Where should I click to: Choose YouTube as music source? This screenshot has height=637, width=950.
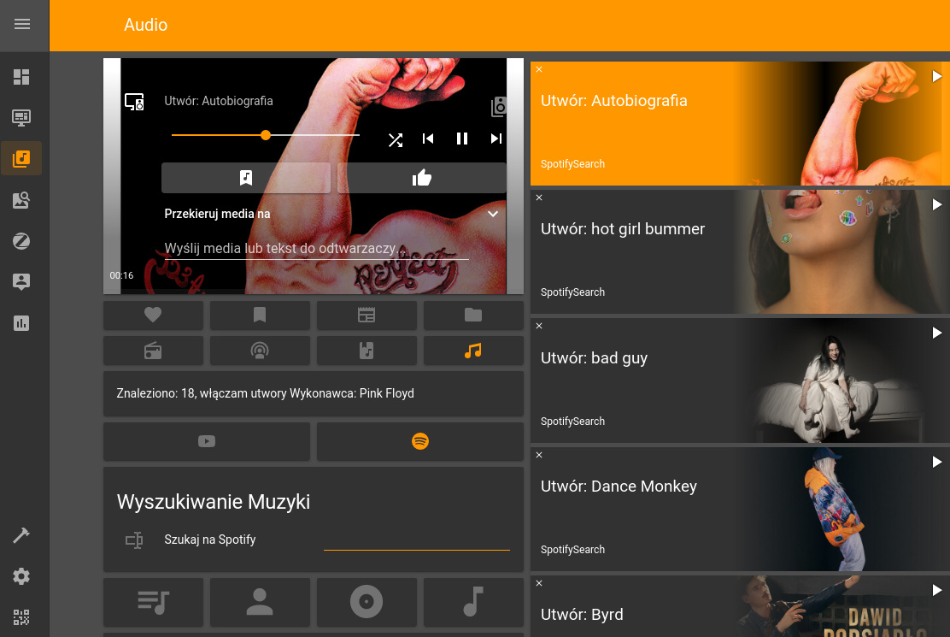(207, 441)
